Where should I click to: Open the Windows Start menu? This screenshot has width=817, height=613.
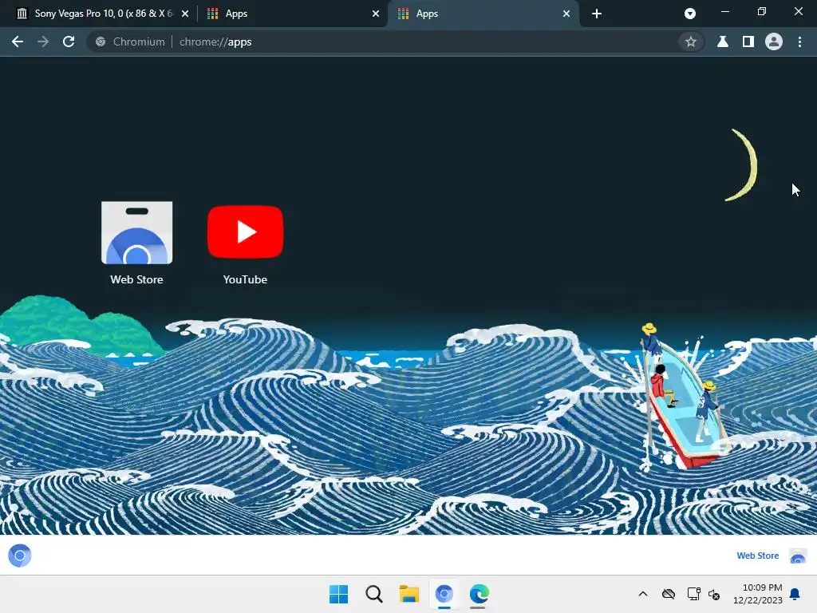pos(338,594)
